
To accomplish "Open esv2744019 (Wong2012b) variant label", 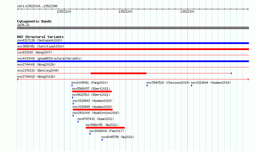I will pos(36,77).
